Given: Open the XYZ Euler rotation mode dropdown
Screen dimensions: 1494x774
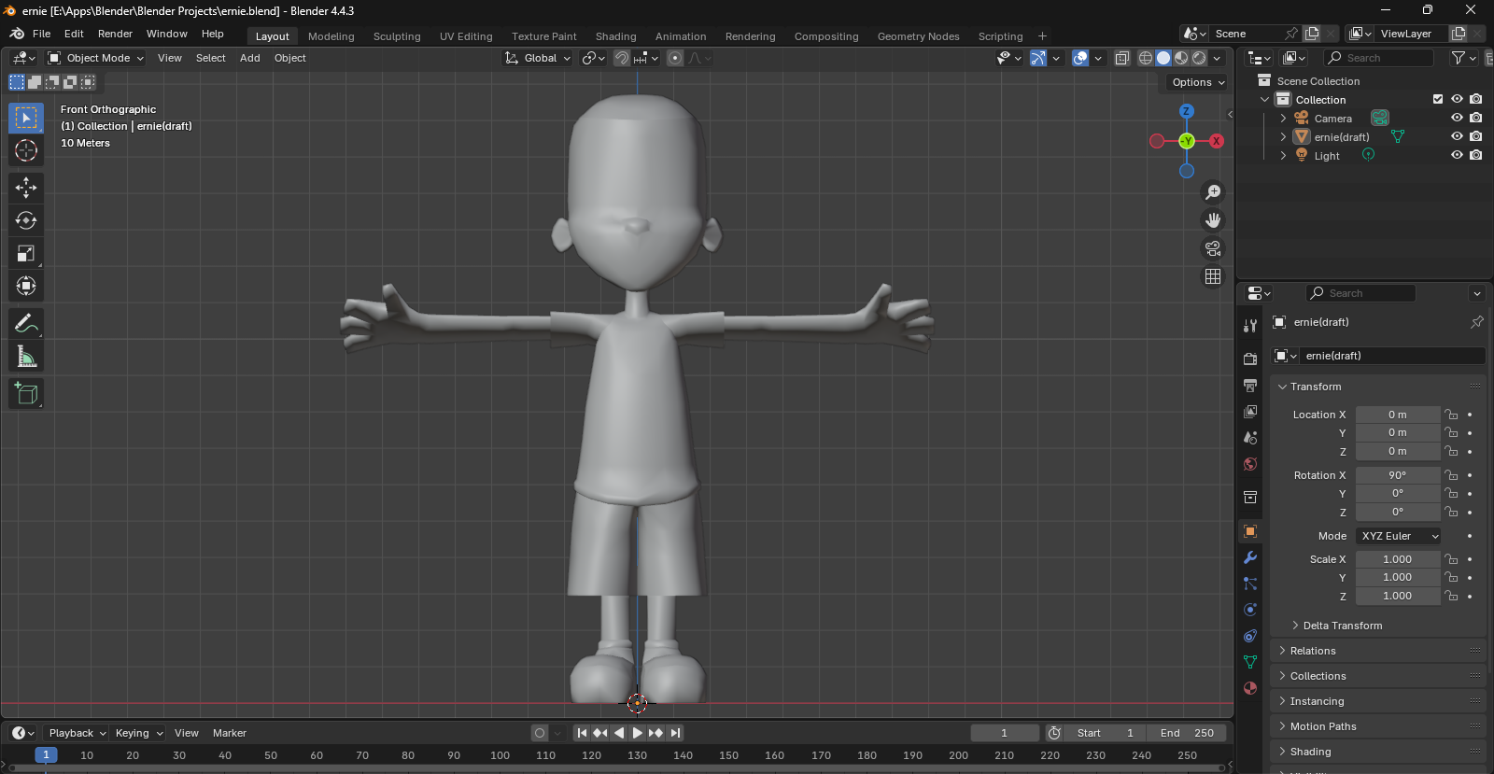Looking at the screenshot, I should [1399, 536].
